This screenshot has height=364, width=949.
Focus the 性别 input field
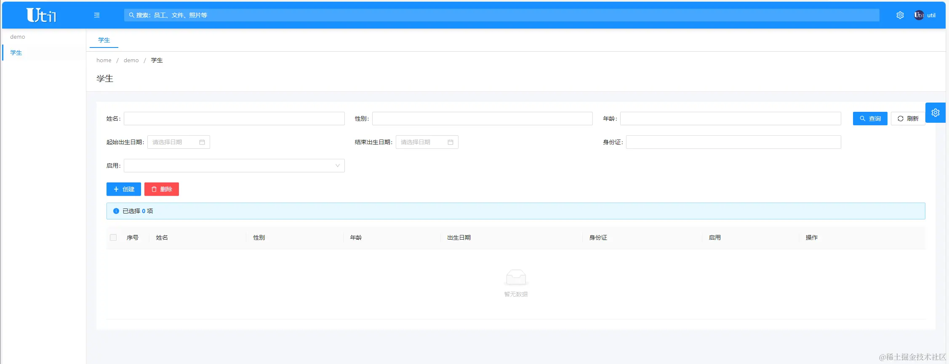click(x=482, y=119)
